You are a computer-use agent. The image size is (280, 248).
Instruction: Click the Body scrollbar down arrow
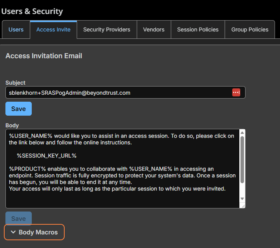[x=242, y=199]
